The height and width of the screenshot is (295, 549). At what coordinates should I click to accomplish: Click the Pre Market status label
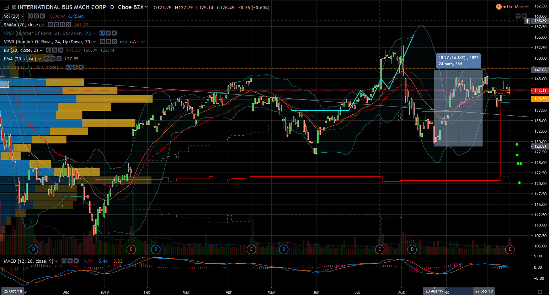[518, 7]
